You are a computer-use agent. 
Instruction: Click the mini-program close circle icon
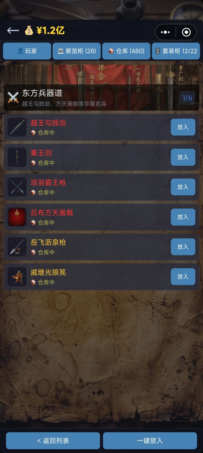186,32
